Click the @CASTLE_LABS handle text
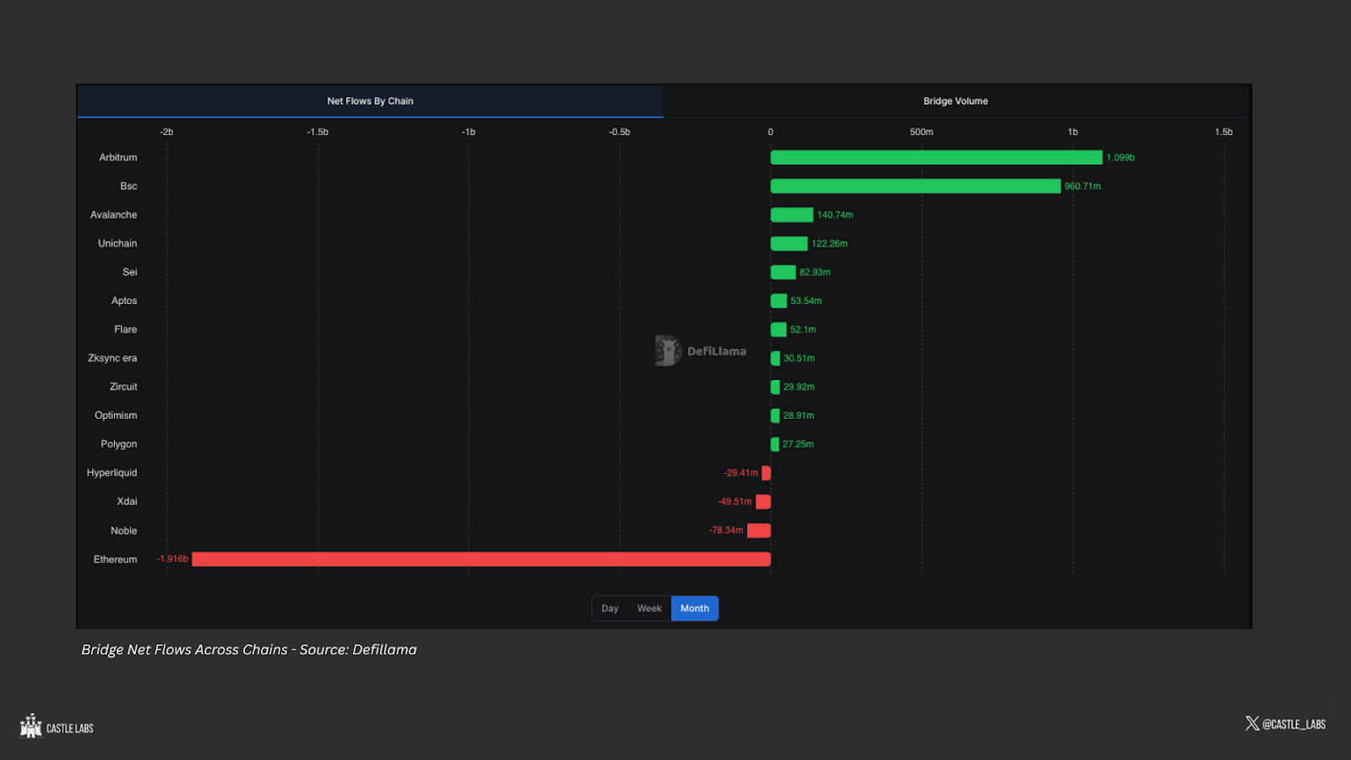The image size is (1351, 760). click(x=1294, y=725)
